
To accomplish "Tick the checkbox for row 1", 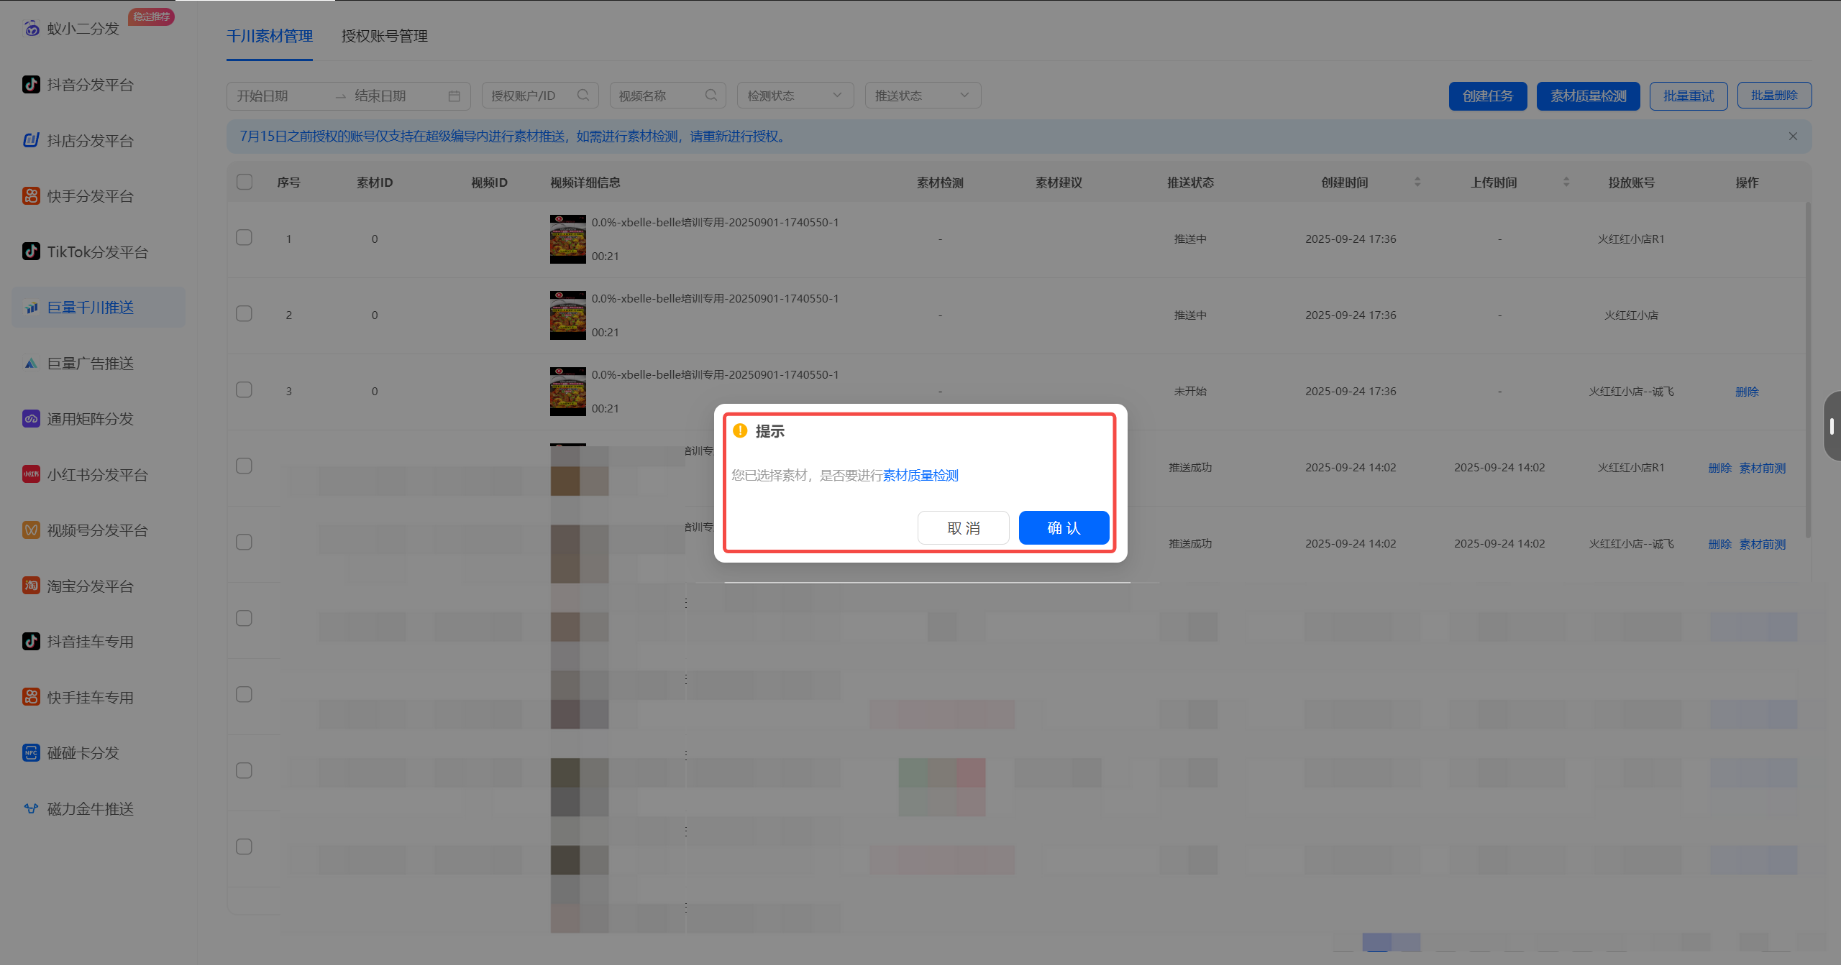I will [245, 238].
